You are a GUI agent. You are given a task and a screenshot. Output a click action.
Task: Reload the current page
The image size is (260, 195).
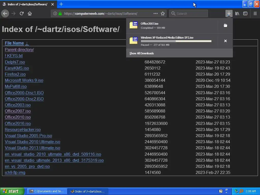(22, 13)
